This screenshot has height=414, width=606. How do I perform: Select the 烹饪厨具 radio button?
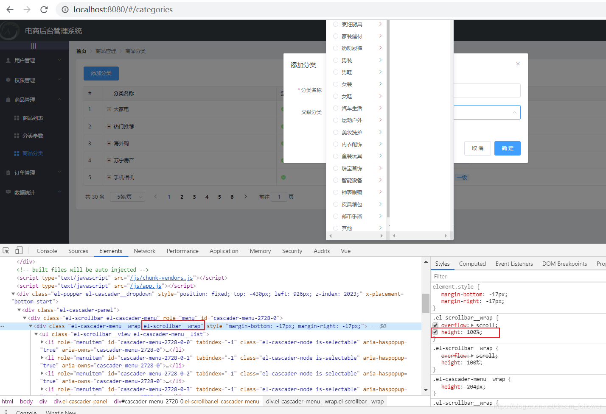(336, 24)
